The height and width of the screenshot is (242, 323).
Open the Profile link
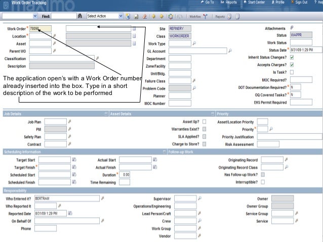pos(278,2)
